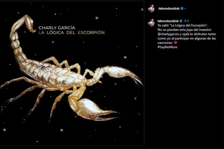Screen dimensions: 224x149
Task: Open the @charlygarcia mention
Action: (x=168, y=34)
